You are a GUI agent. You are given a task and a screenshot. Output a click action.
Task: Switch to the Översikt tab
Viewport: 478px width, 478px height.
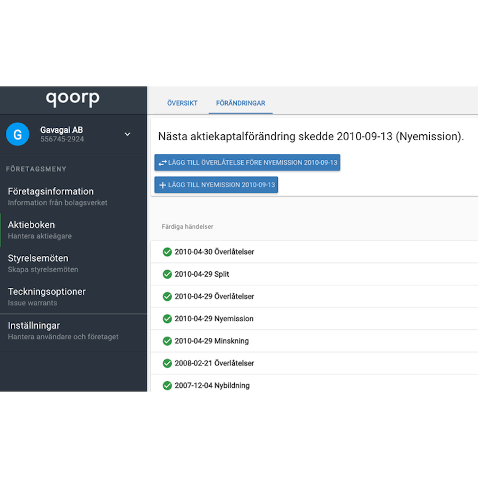(x=182, y=103)
